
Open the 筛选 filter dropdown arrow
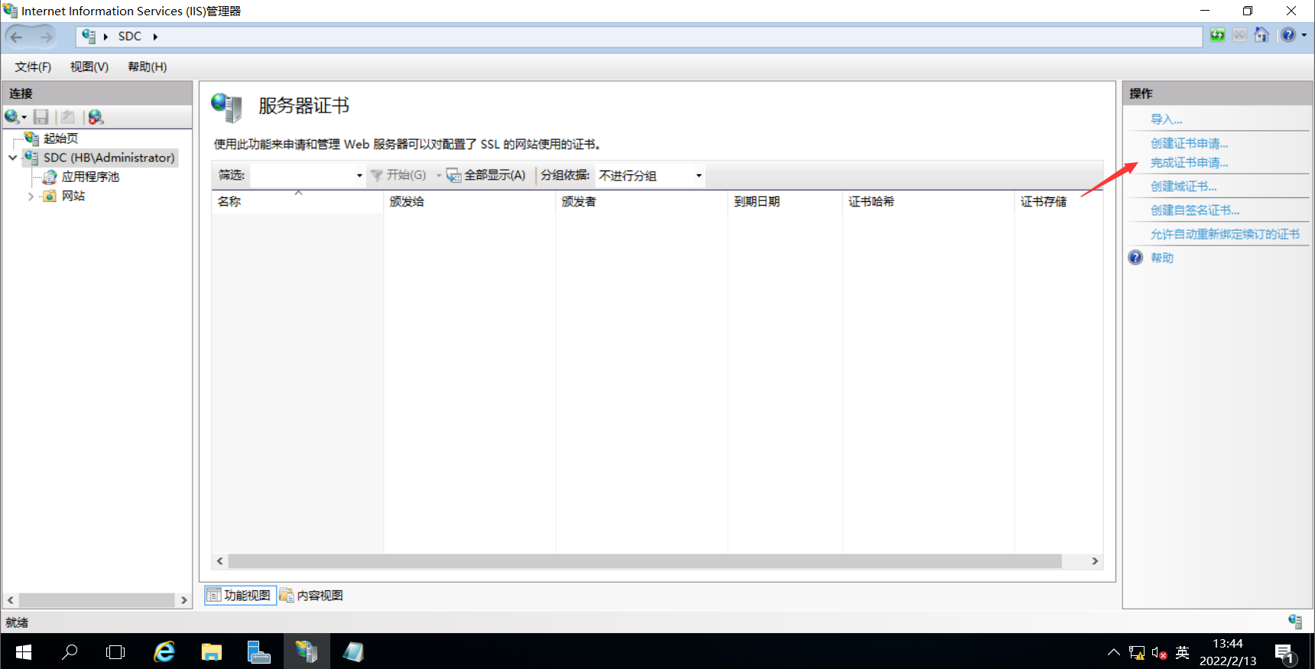click(x=359, y=176)
